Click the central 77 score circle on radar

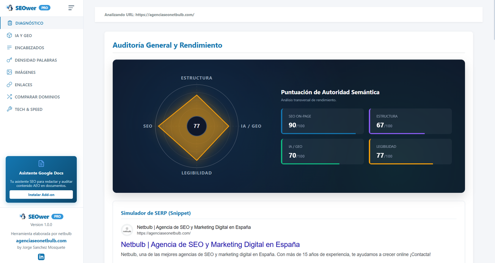coord(197,126)
